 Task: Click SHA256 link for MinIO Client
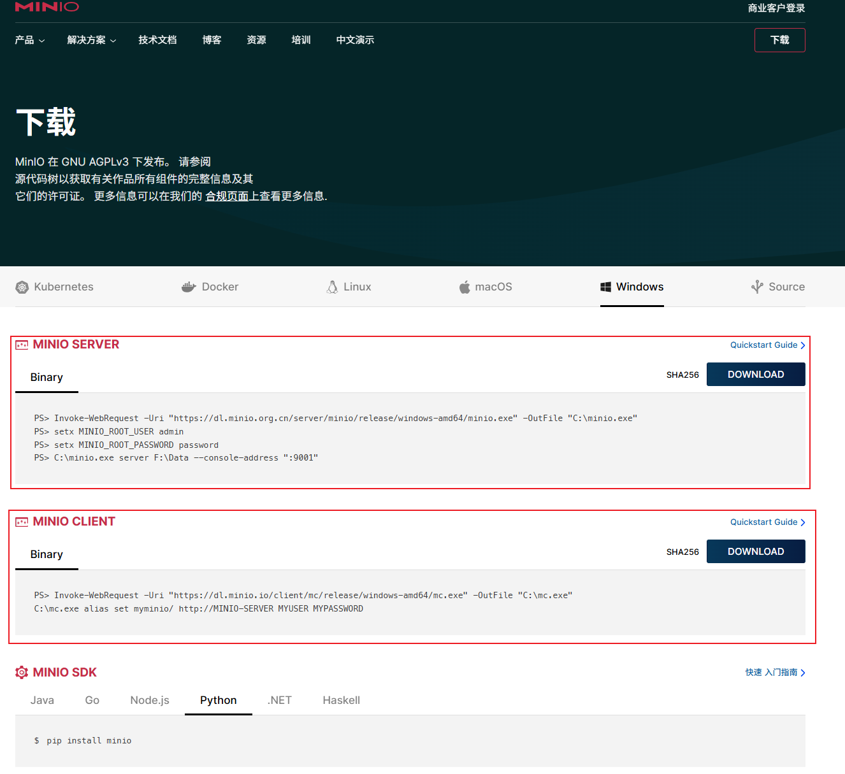[682, 552]
